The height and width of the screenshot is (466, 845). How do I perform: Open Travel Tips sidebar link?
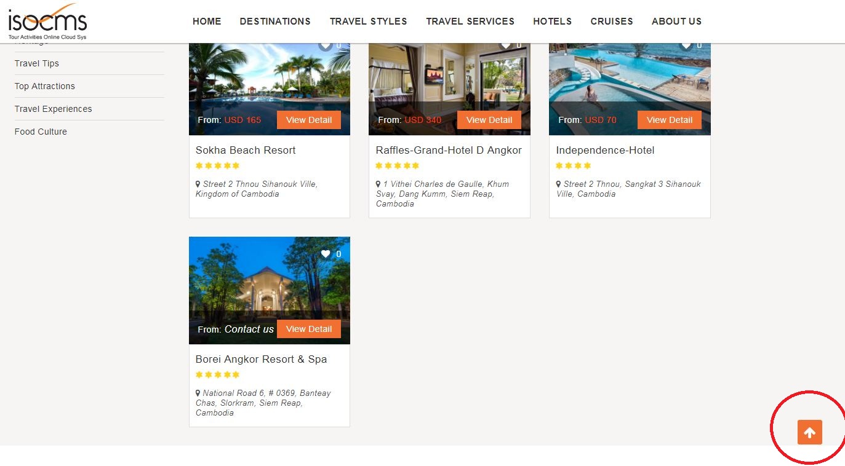pos(37,63)
